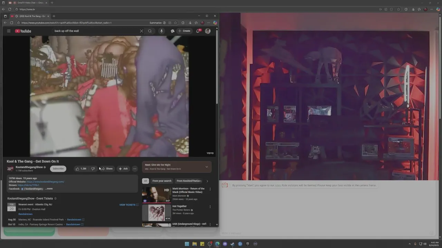Click the info icon next to Event Tickets
This screenshot has height=248, width=442.
point(55,198)
